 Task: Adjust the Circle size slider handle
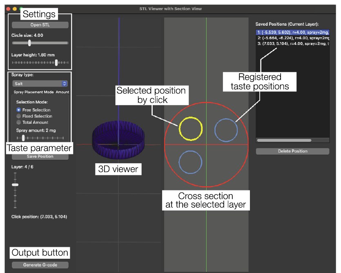29,43
